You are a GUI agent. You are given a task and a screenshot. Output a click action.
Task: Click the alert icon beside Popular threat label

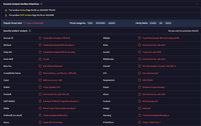pyautogui.click(x=24, y=23)
